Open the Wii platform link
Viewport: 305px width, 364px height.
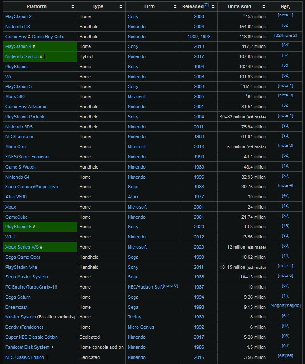coord(8,77)
